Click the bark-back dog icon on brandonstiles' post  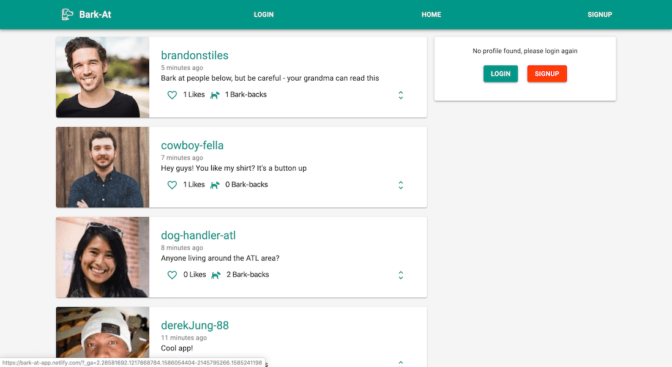(x=214, y=95)
